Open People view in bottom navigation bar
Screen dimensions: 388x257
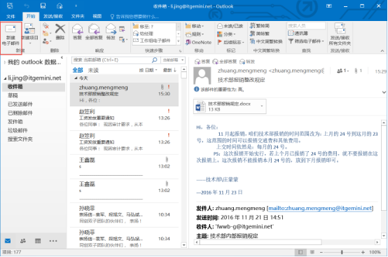click(x=23, y=241)
